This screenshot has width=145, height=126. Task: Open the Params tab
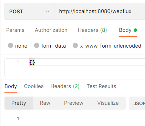15,30
